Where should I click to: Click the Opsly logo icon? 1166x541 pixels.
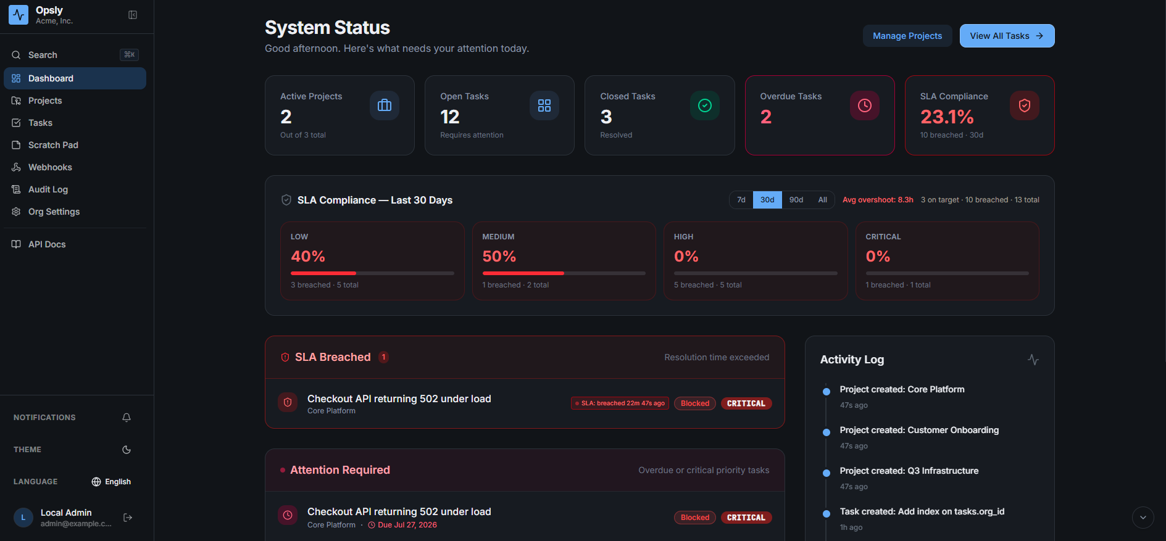[19, 15]
